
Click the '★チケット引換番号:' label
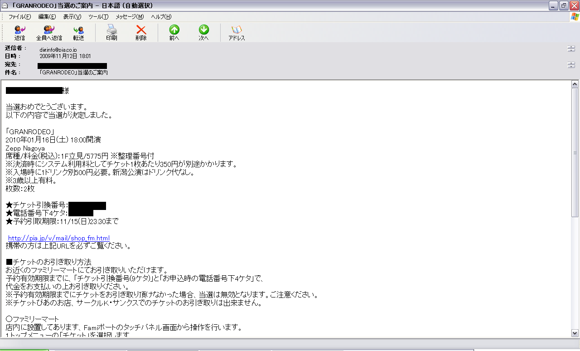[37, 205]
